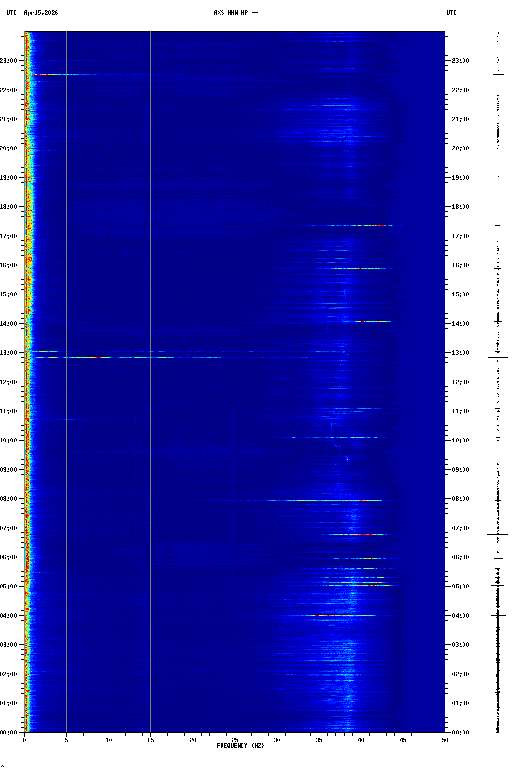Click the UTC label at top left

11,13
